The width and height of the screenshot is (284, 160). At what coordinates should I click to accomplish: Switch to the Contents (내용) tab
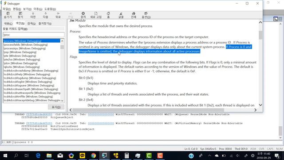(8, 24)
